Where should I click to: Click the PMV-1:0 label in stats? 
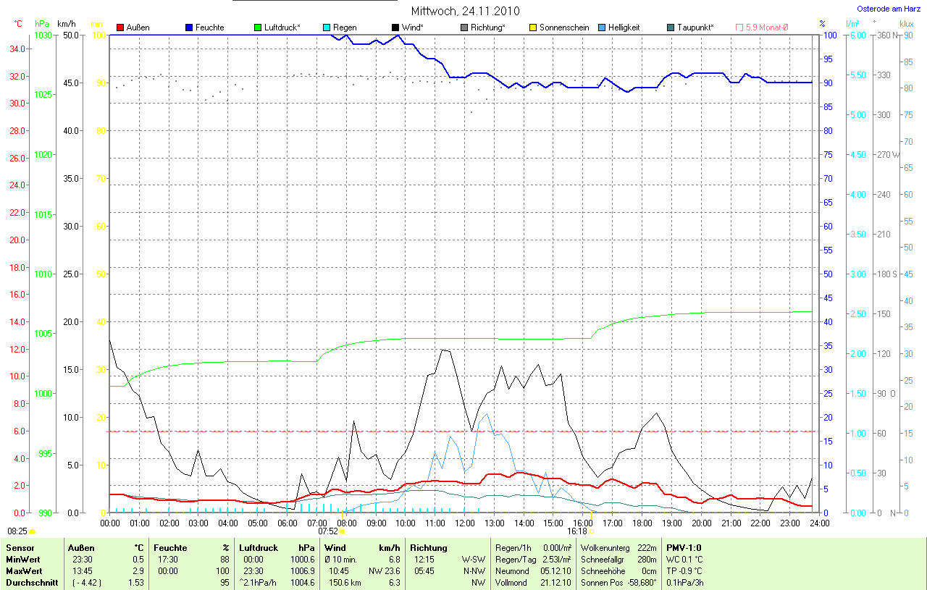(x=684, y=548)
